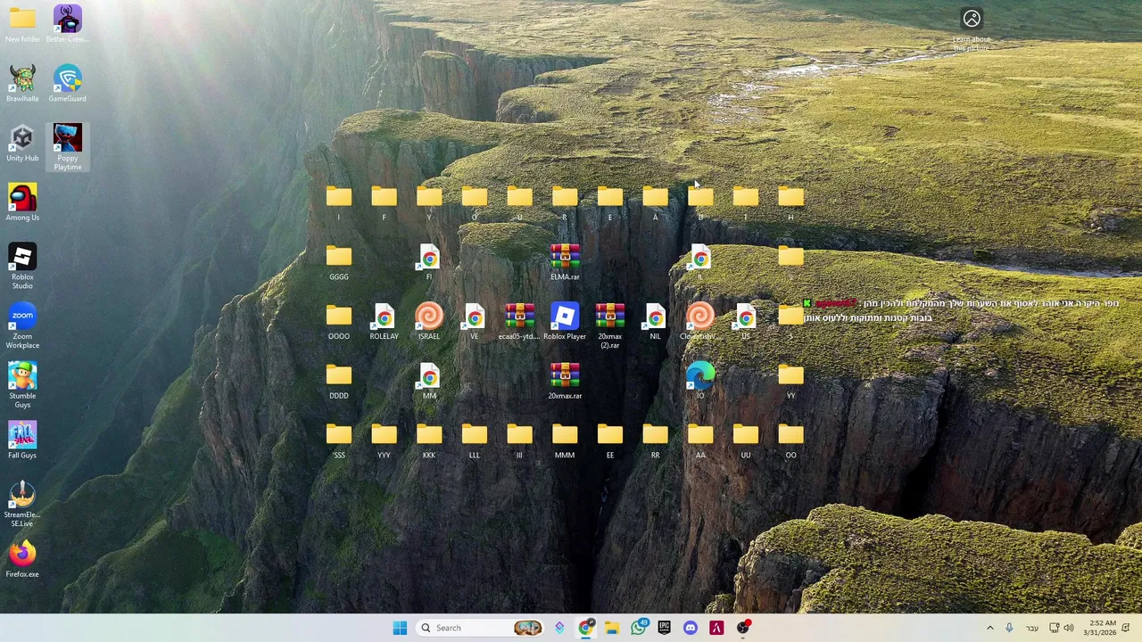Select the New folder desktop icon
Viewport: 1142px width, 642px height.
22,23
